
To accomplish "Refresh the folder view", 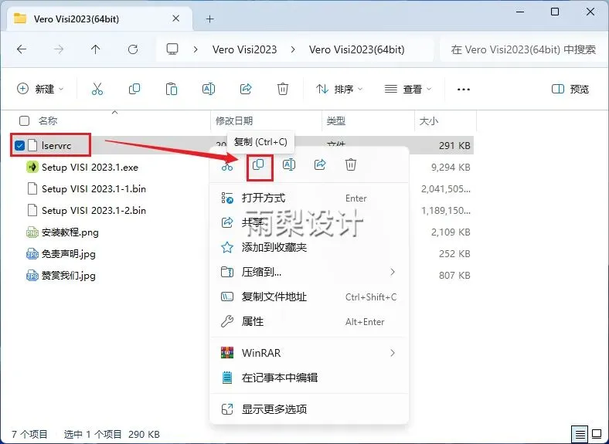I will (133, 49).
